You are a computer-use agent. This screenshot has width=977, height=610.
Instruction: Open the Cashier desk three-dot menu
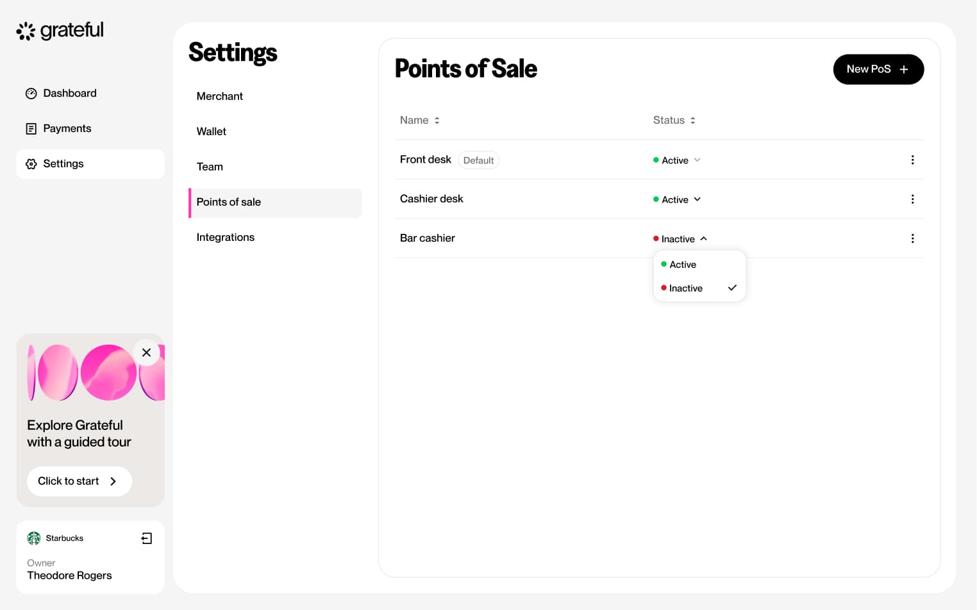(x=912, y=199)
